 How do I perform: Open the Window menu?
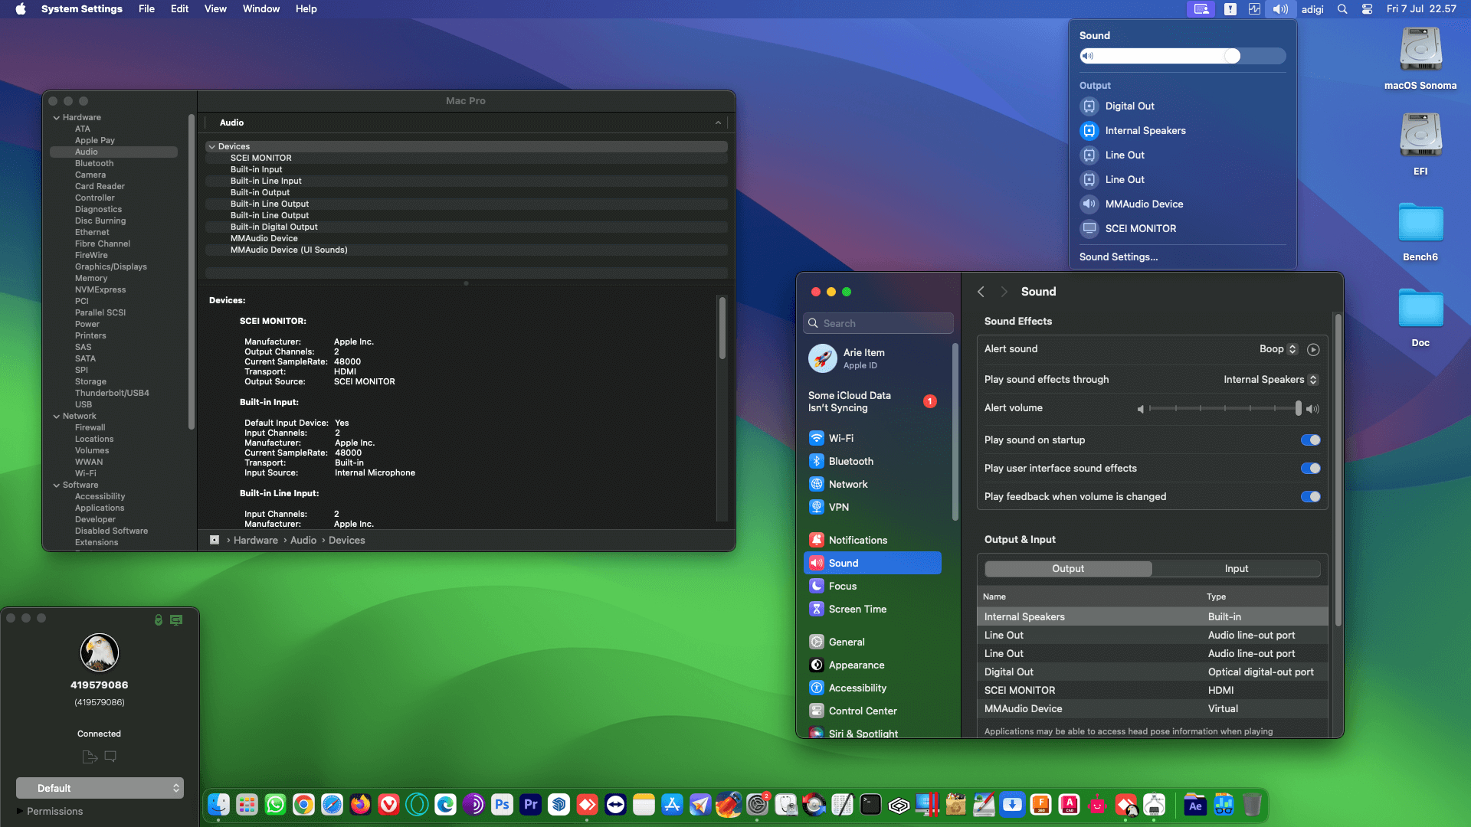[x=261, y=9]
